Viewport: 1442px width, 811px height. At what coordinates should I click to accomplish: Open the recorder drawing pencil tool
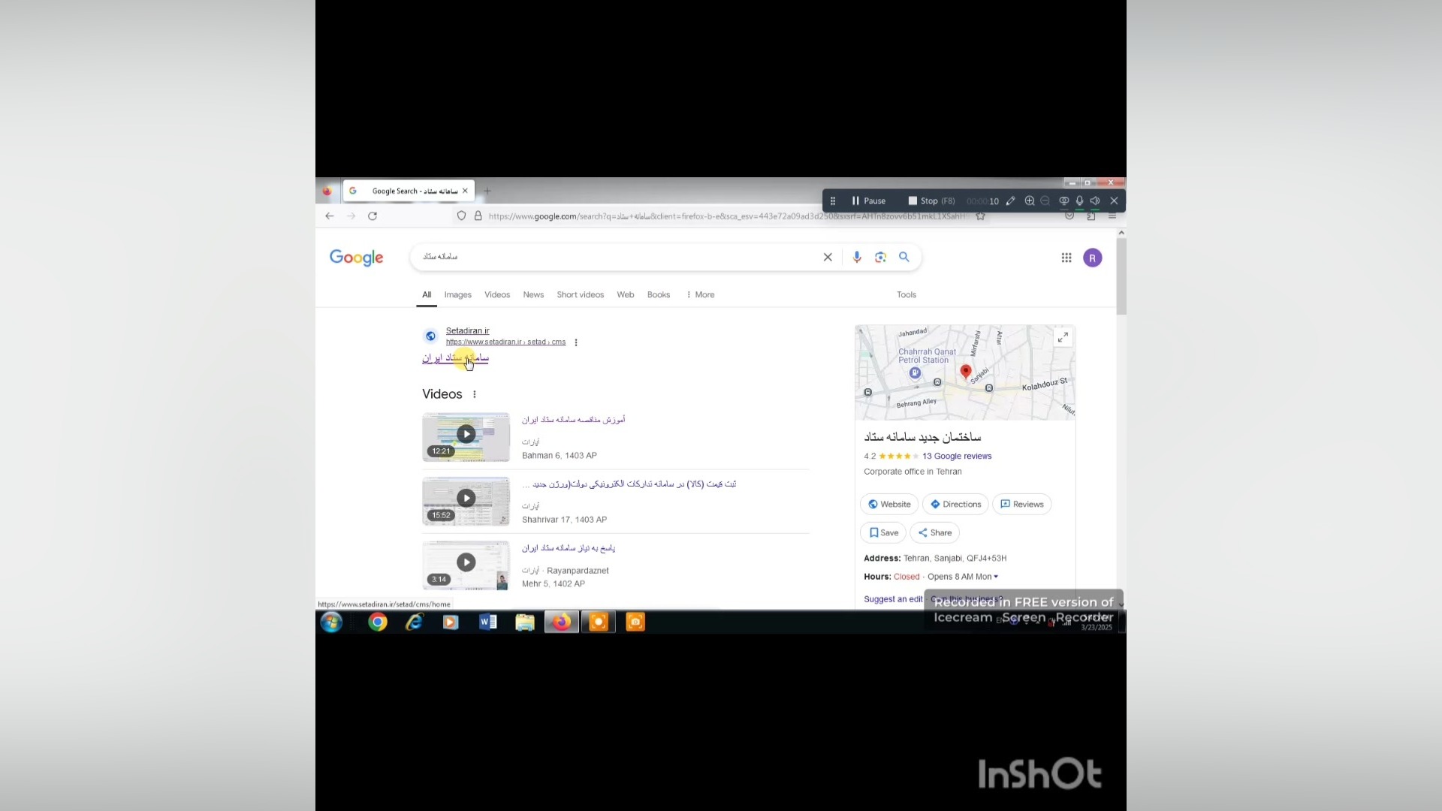pyautogui.click(x=1011, y=201)
